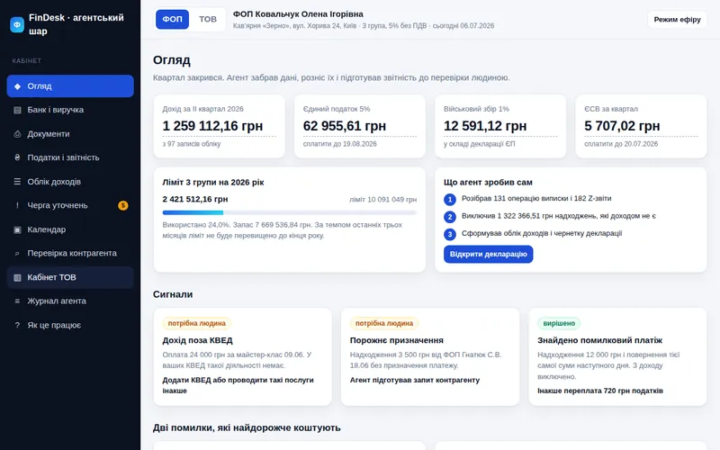This screenshot has width=720, height=450.
Task: Click Агент підготував запит контрагенту text
Action: pos(415,380)
